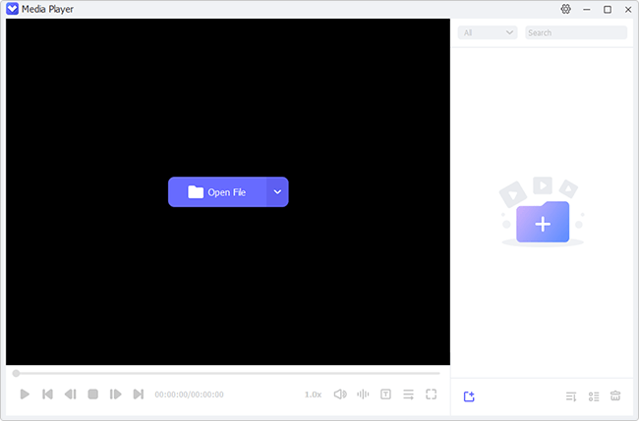Click the 00:00:00/00:00:00 time display
This screenshot has width=639, height=421.
point(189,395)
